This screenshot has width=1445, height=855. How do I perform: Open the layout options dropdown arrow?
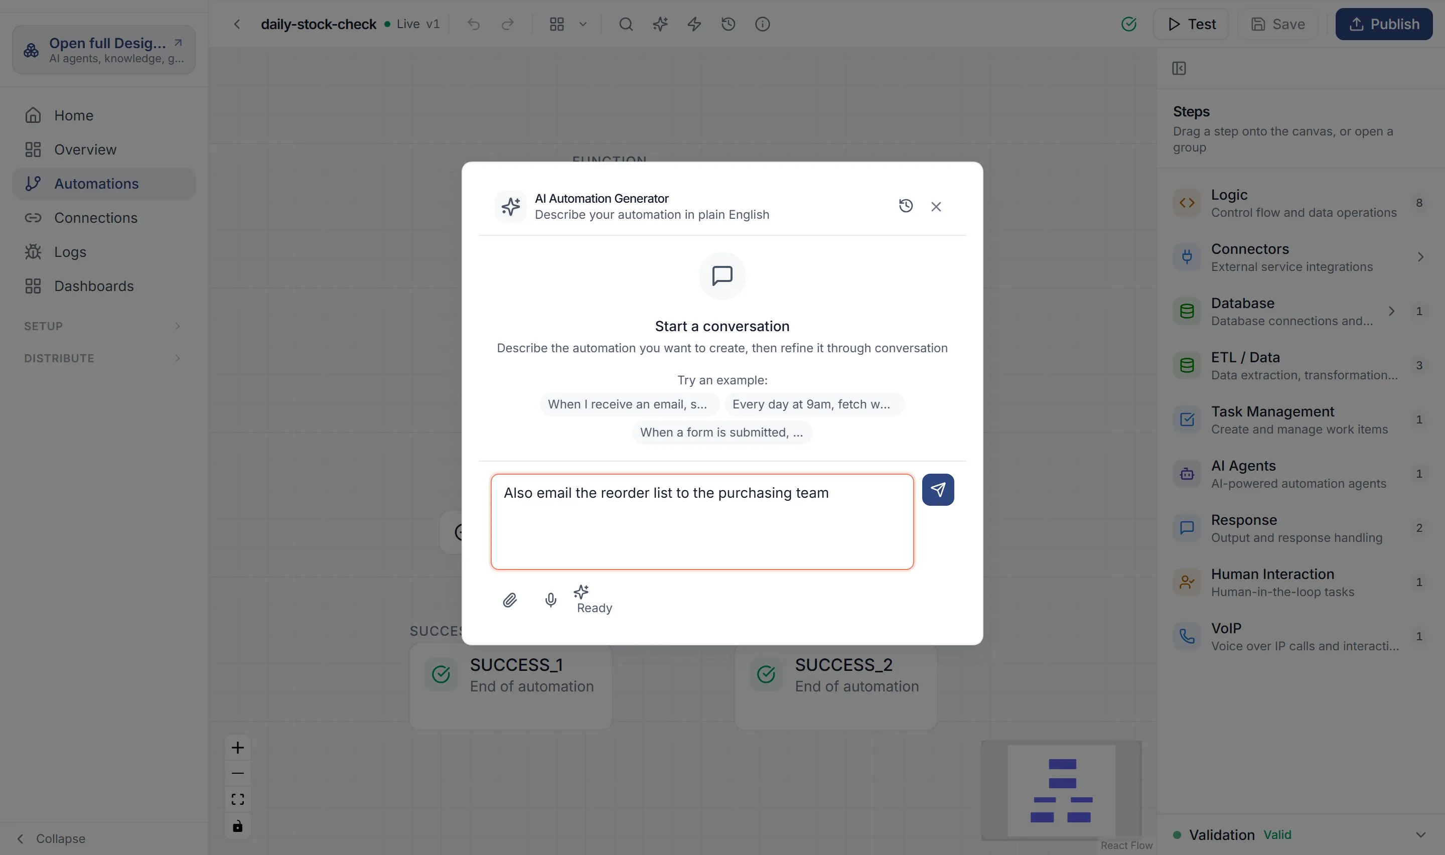coord(583,24)
